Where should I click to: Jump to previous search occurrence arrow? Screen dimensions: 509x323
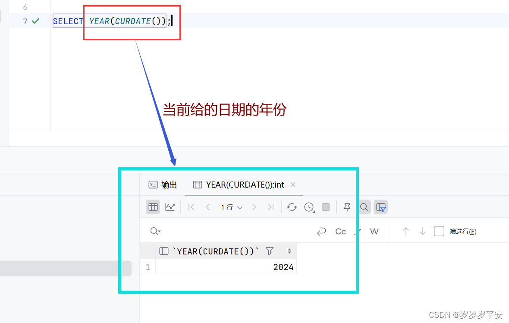406,231
